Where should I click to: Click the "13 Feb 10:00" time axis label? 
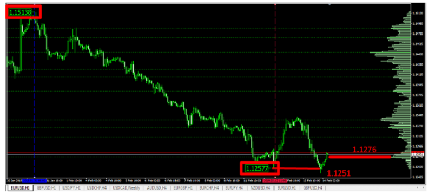click(312, 180)
